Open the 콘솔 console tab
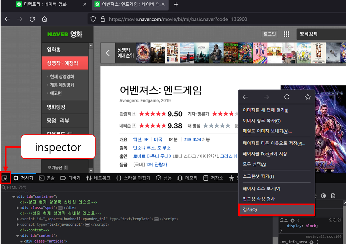 (47, 178)
